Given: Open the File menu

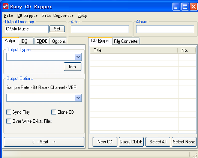Looking at the screenshot, I should (8, 16).
